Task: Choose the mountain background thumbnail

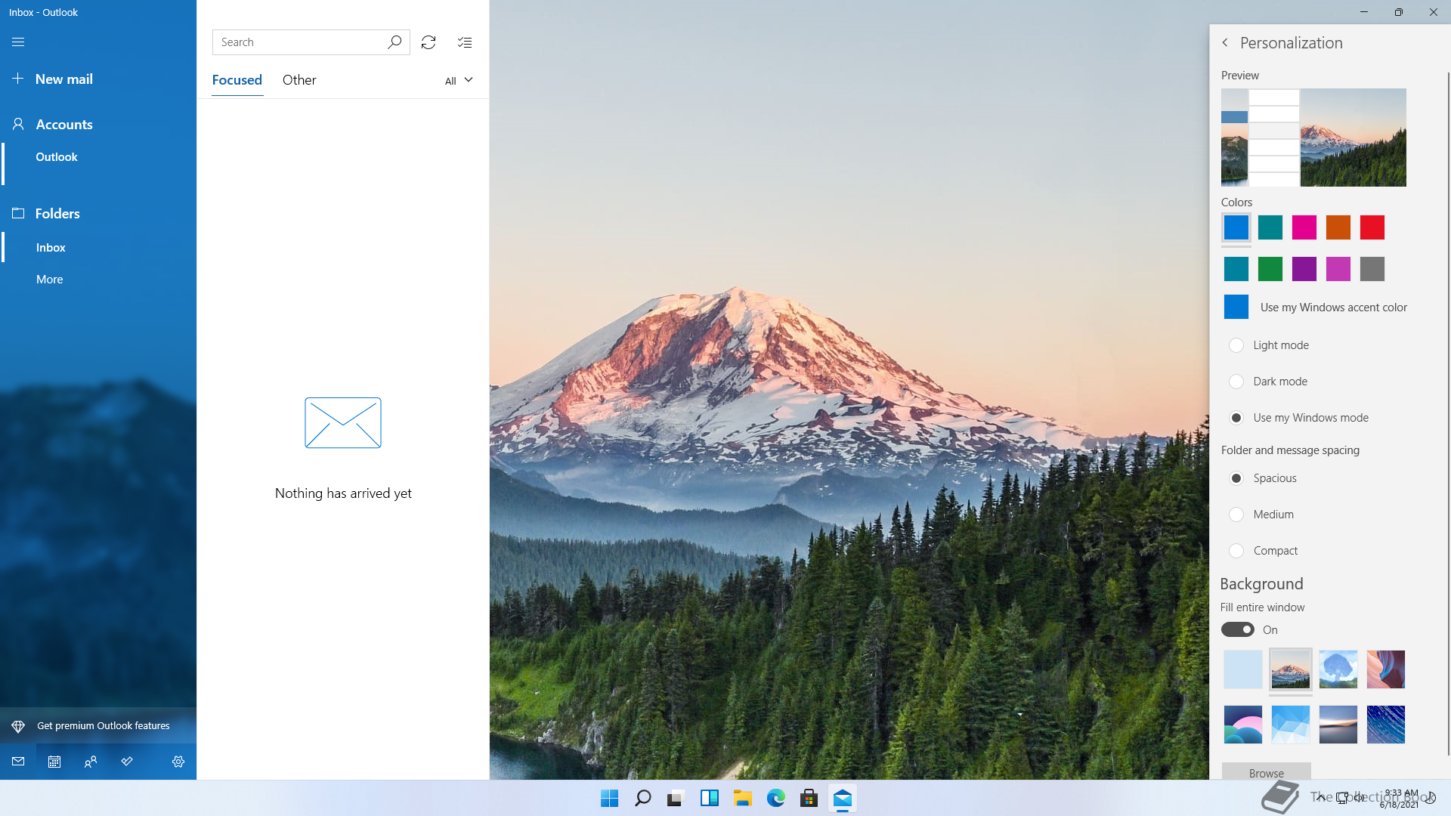Action: pyautogui.click(x=1291, y=669)
